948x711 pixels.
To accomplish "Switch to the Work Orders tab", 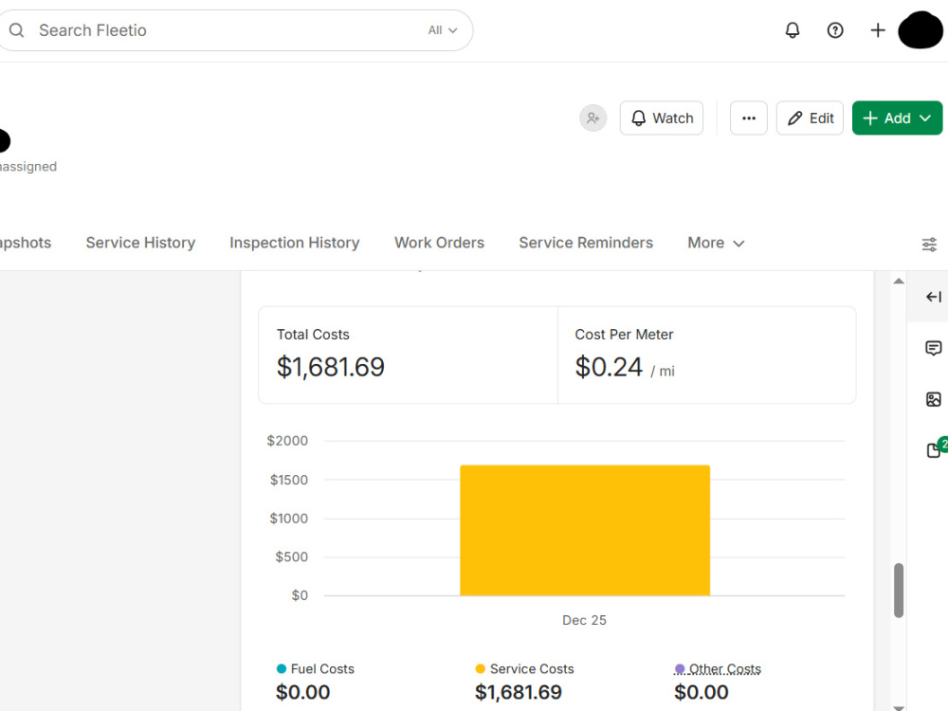I will pos(440,243).
